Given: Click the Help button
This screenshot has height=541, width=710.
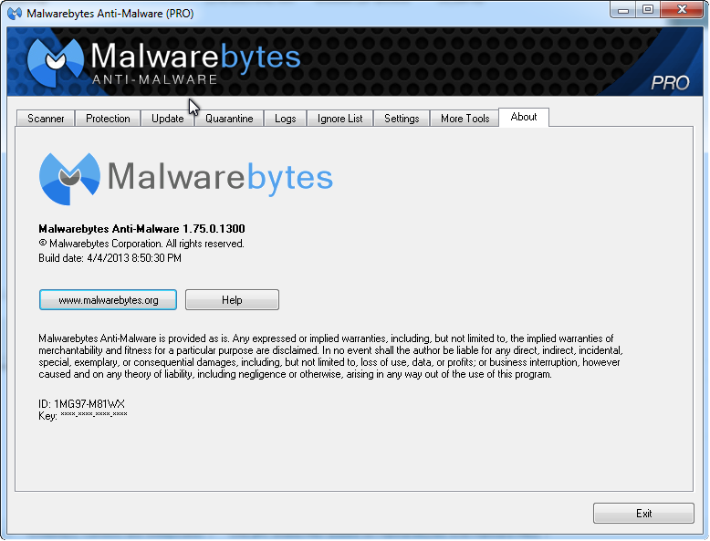Looking at the screenshot, I should pyautogui.click(x=232, y=300).
